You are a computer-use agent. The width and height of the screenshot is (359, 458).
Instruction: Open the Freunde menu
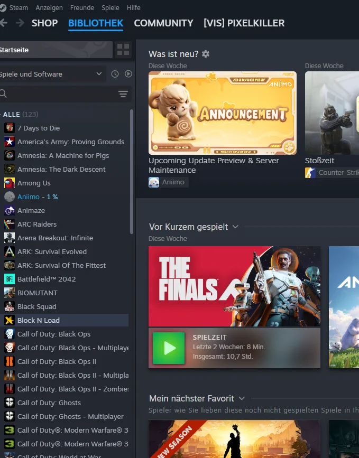pos(82,7)
